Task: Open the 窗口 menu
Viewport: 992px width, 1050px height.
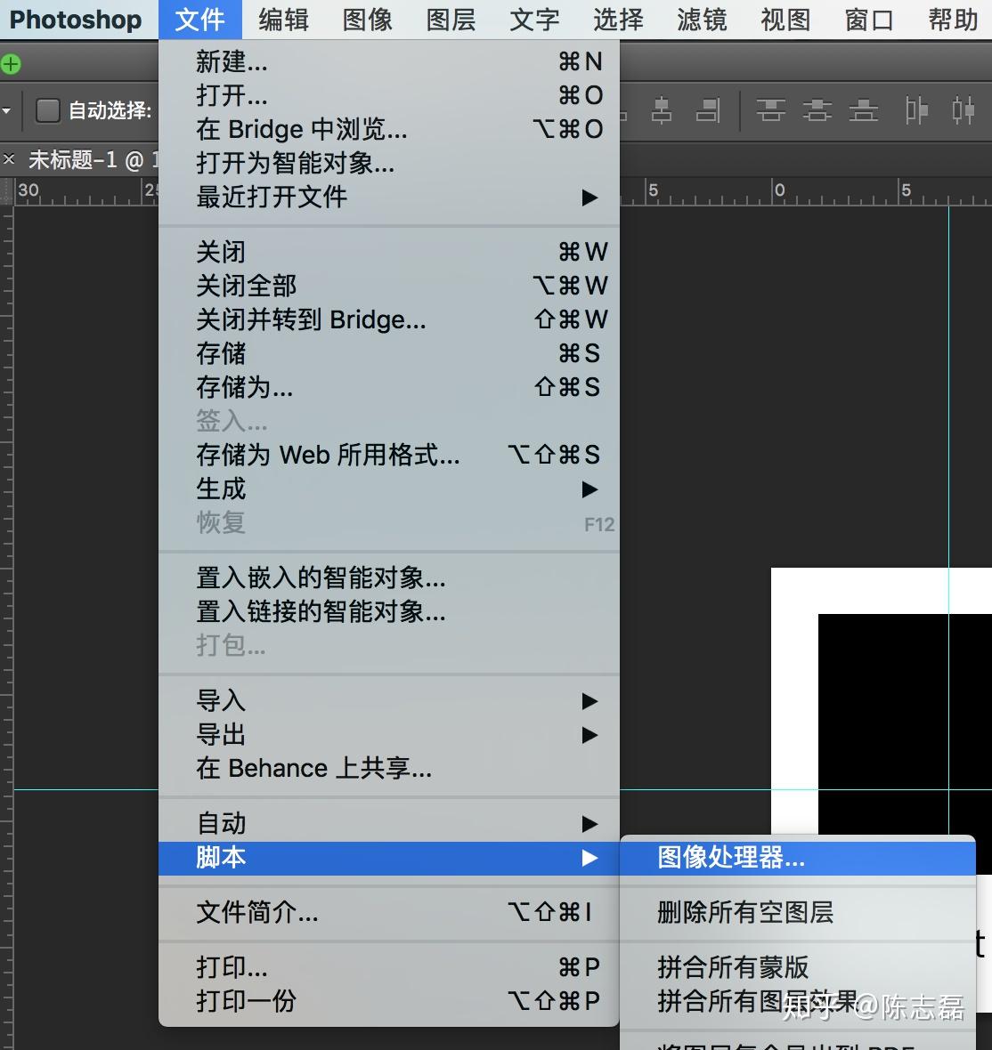Action: point(869,20)
